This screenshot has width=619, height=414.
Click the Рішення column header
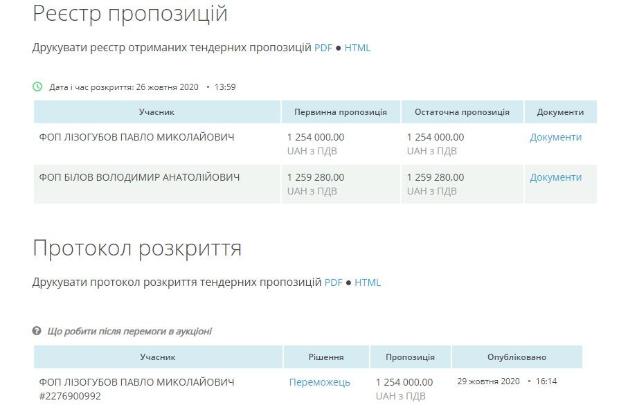coord(327,357)
